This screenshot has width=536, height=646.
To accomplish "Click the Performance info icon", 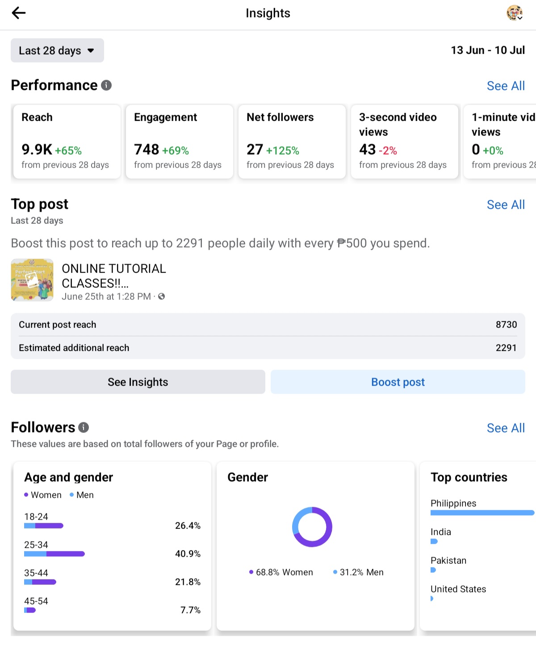I will 106,85.
